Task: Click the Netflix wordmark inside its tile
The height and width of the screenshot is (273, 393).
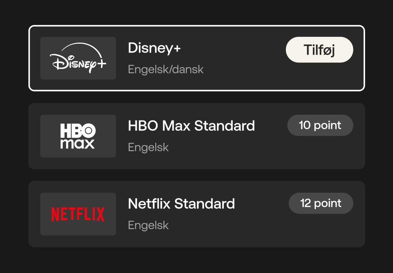Action: 78,214
